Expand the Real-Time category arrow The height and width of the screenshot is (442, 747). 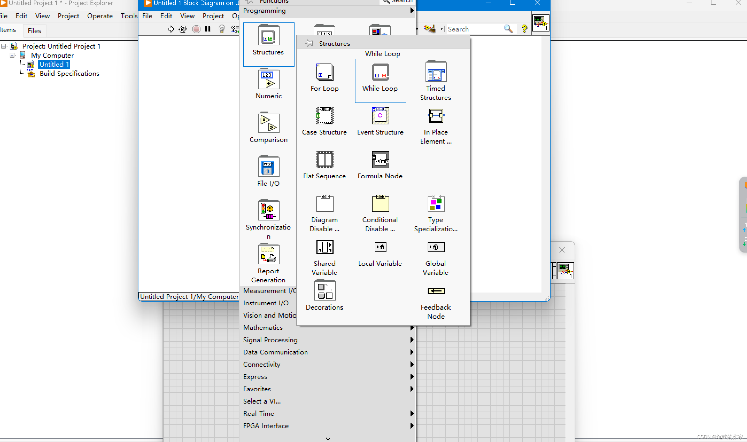click(x=412, y=413)
